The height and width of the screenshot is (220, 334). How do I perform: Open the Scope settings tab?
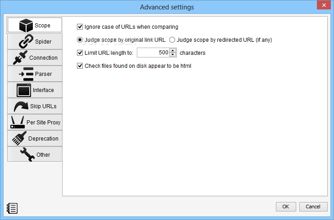coord(35,25)
